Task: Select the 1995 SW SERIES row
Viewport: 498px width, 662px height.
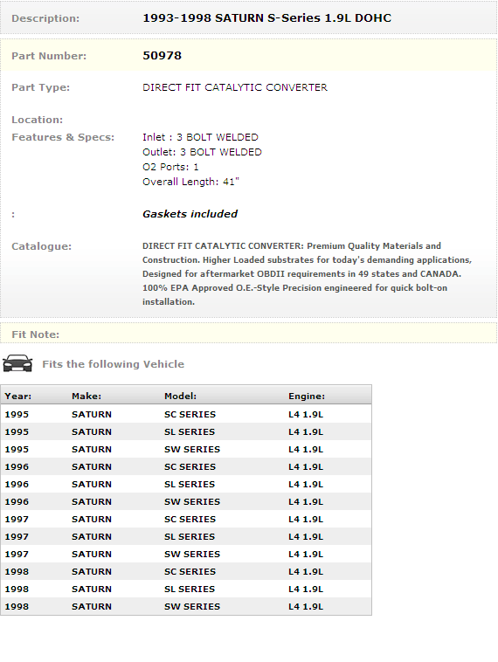Action: pos(186,449)
